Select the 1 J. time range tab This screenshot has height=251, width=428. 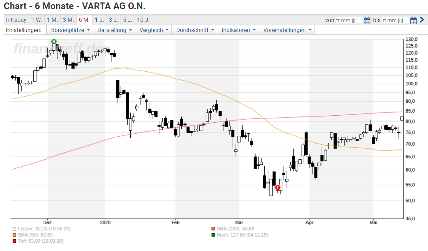point(99,20)
